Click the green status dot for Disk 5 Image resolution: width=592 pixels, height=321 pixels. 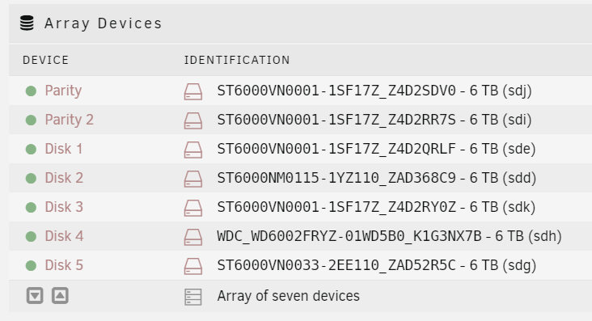[31, 265]
